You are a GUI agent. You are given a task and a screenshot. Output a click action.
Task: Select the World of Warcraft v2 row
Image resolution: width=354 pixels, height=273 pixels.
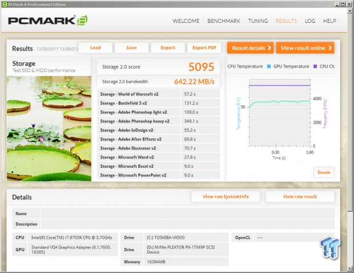pos(158,94)
